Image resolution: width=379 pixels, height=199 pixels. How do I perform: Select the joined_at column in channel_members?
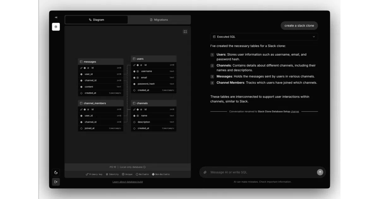pyautogui.click(x=101, y=128)
